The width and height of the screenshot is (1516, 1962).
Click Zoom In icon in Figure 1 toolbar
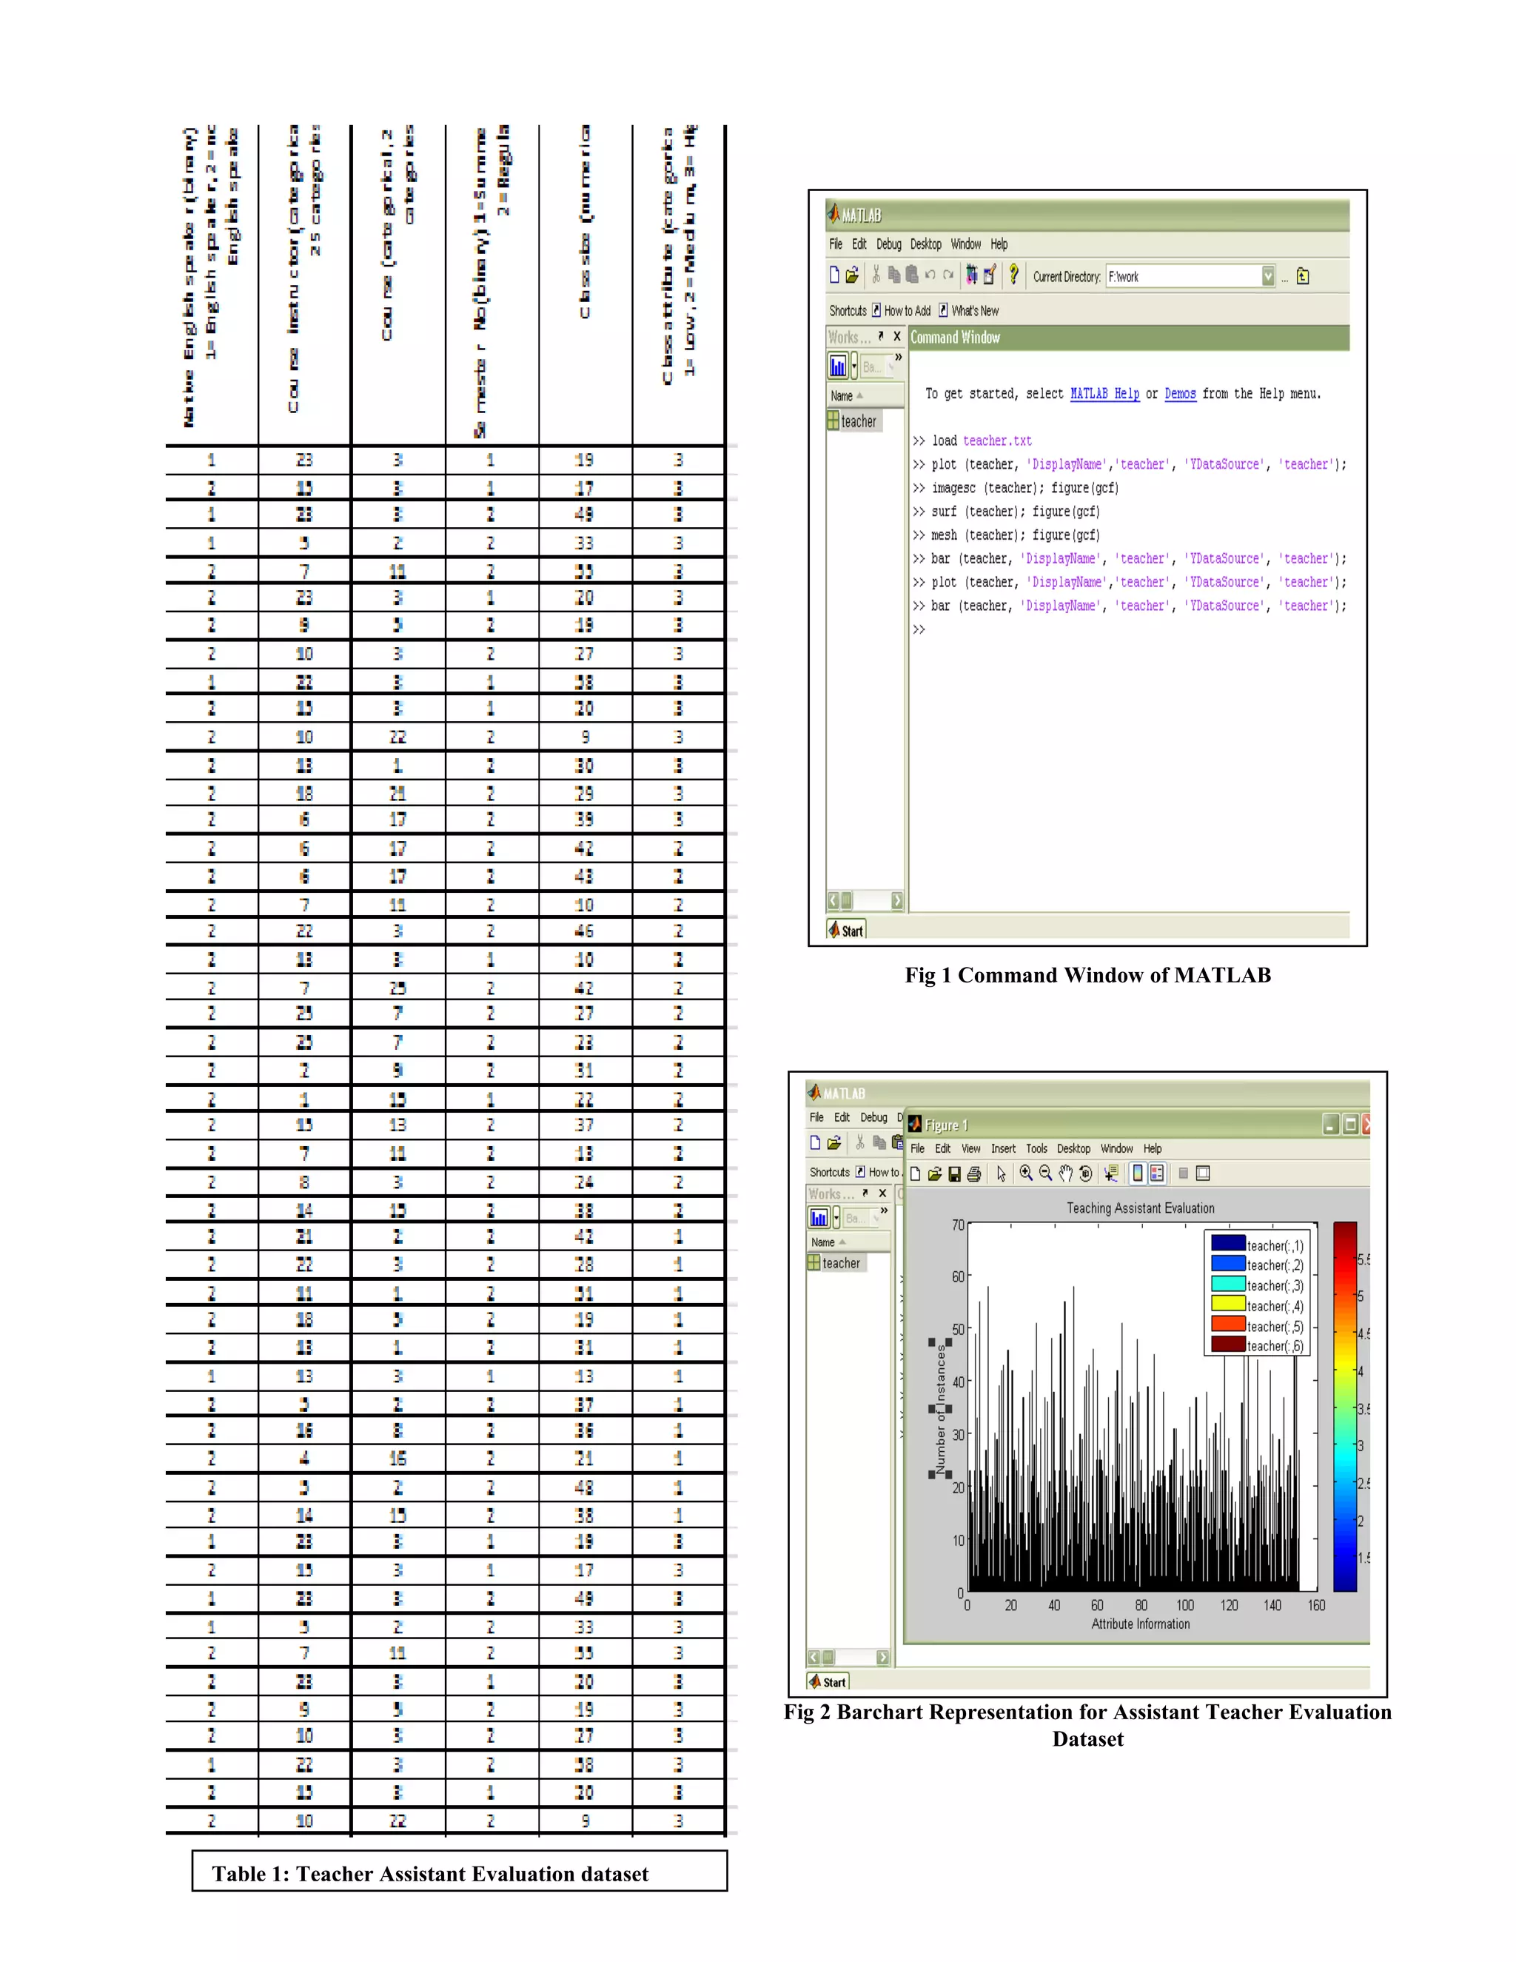[x=1026, y=1173]
